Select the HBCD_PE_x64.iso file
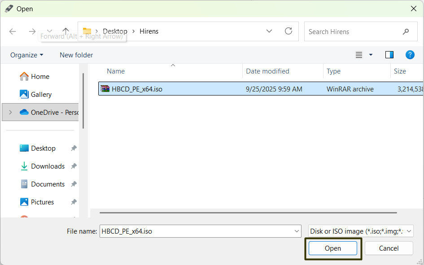This screenshot has height=265, width=424. (137, 89)
